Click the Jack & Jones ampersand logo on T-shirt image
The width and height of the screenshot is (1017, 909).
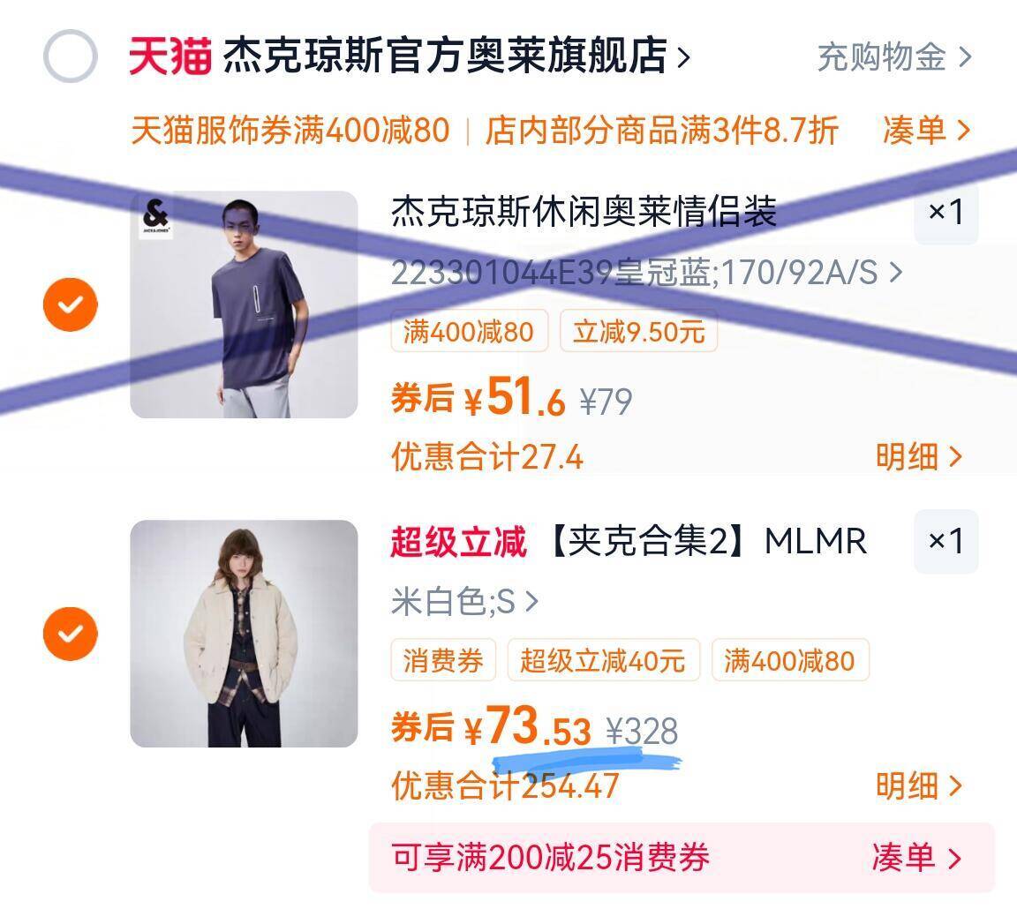pyautogui.click(x=155, y=216)
